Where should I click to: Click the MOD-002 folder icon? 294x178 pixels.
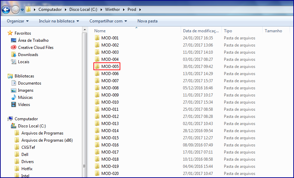(97, 45)
